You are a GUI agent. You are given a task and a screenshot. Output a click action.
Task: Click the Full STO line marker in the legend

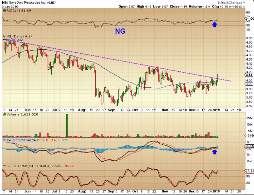[x=5, y=166]
